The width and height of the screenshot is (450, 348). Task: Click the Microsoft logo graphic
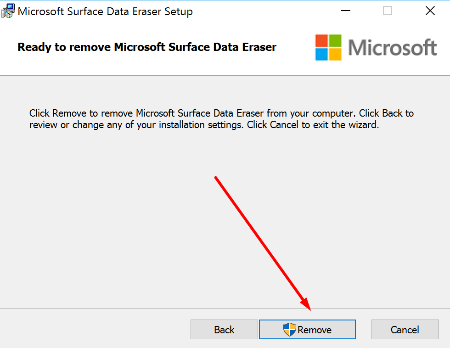(x=328, y=47)
